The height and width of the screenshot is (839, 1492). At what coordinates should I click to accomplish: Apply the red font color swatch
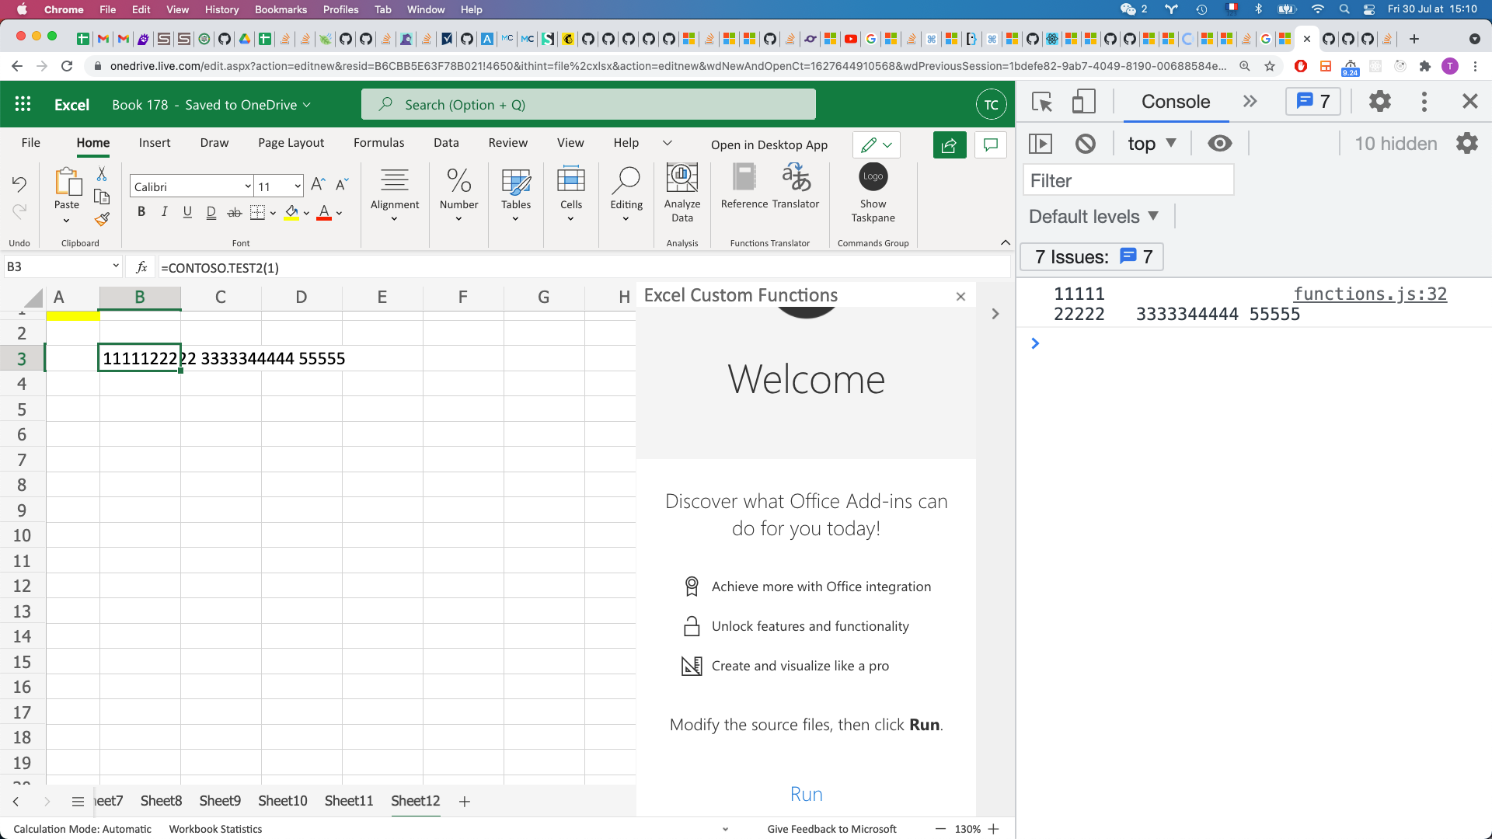point(324,212)
